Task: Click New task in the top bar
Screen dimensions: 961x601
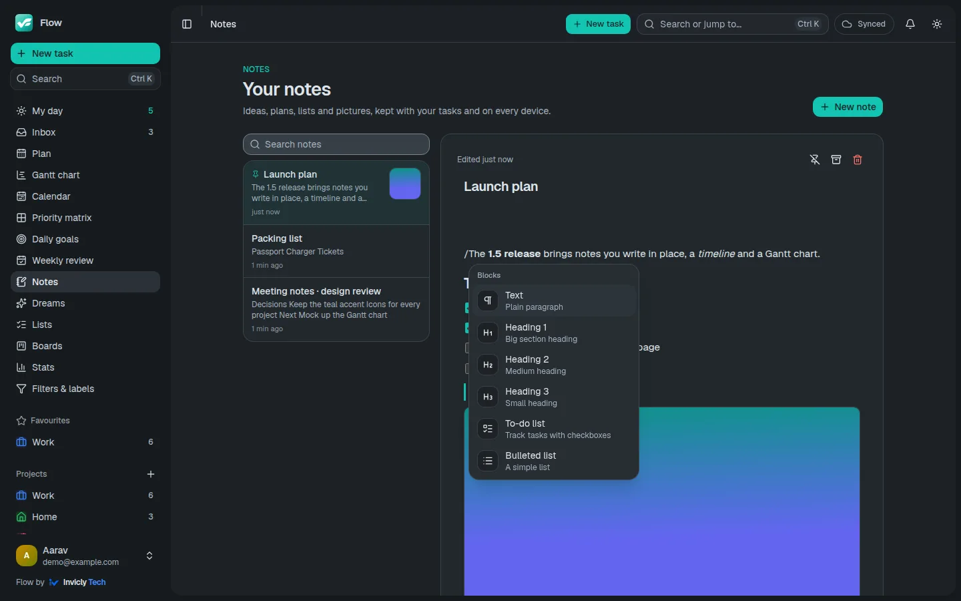Action: tap(598, 24)
